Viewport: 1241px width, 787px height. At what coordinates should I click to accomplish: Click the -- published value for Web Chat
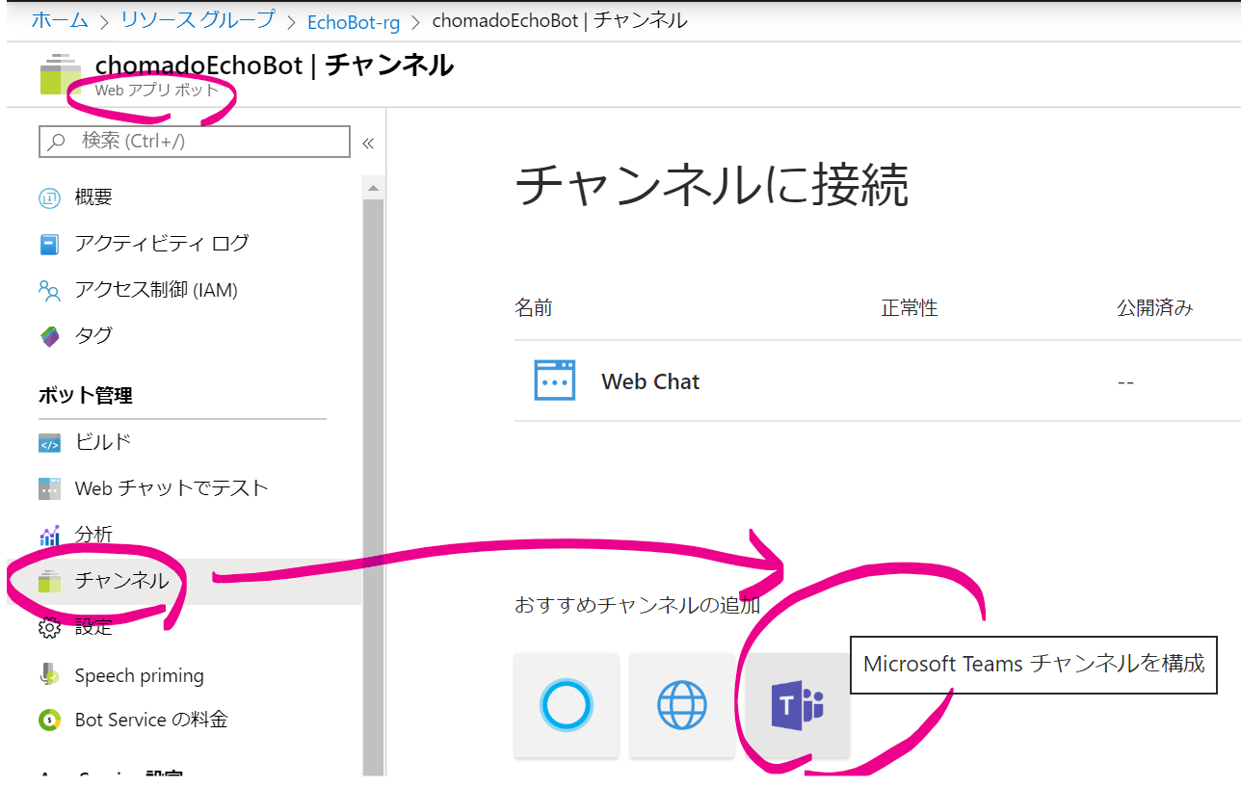pyautogui.click(x=1125, y=382)
